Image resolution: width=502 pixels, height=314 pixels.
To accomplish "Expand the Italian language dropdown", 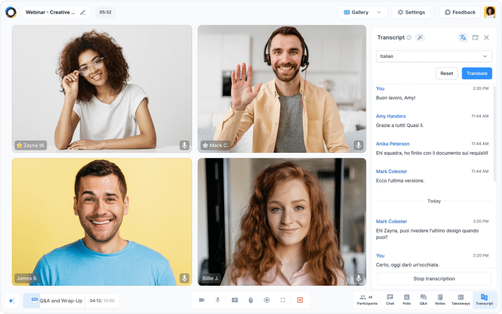I will click(434, 56).
